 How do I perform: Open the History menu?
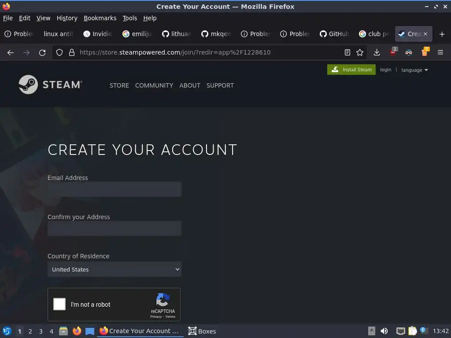(67, 18)
